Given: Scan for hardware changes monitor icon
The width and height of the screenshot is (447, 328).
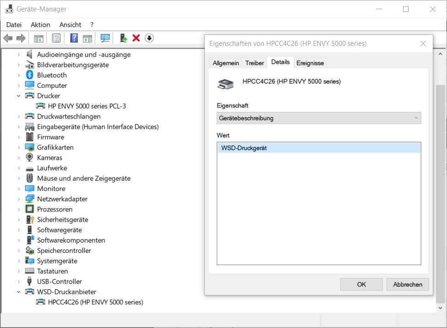Looking at the screenshot, I should pyautogui.click(x=105, y=38).
